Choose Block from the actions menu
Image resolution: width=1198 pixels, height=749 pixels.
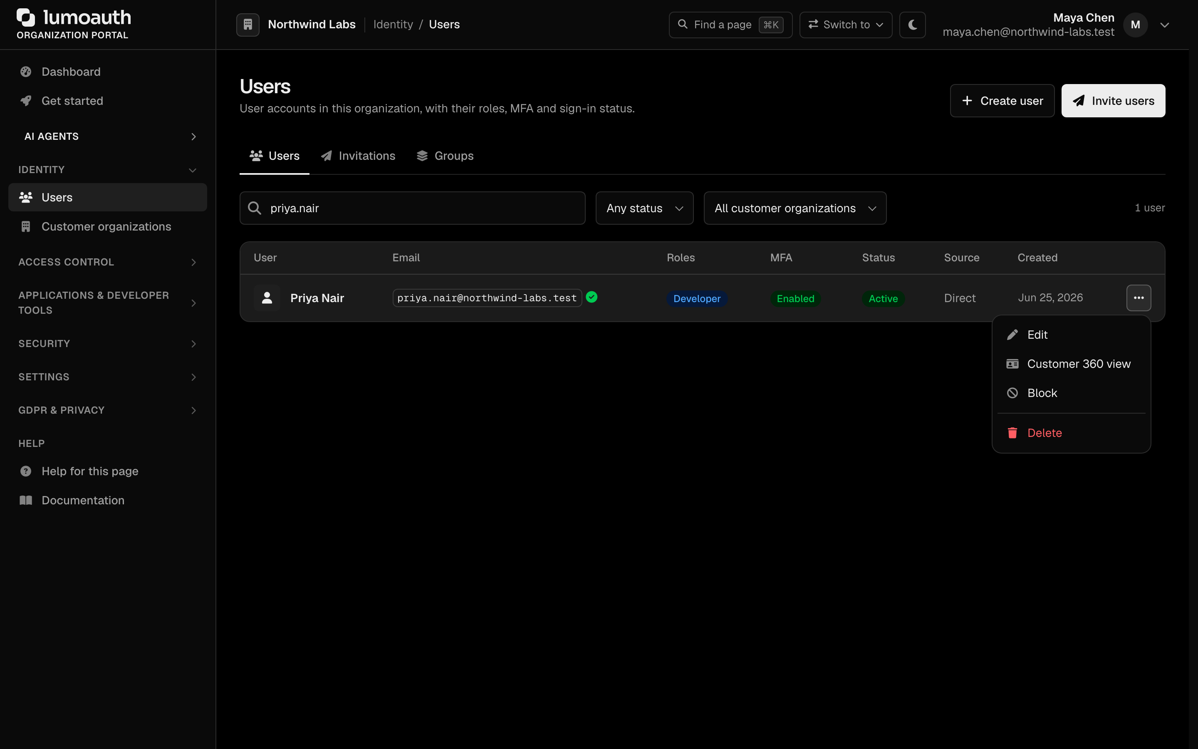coord(1071,393)
